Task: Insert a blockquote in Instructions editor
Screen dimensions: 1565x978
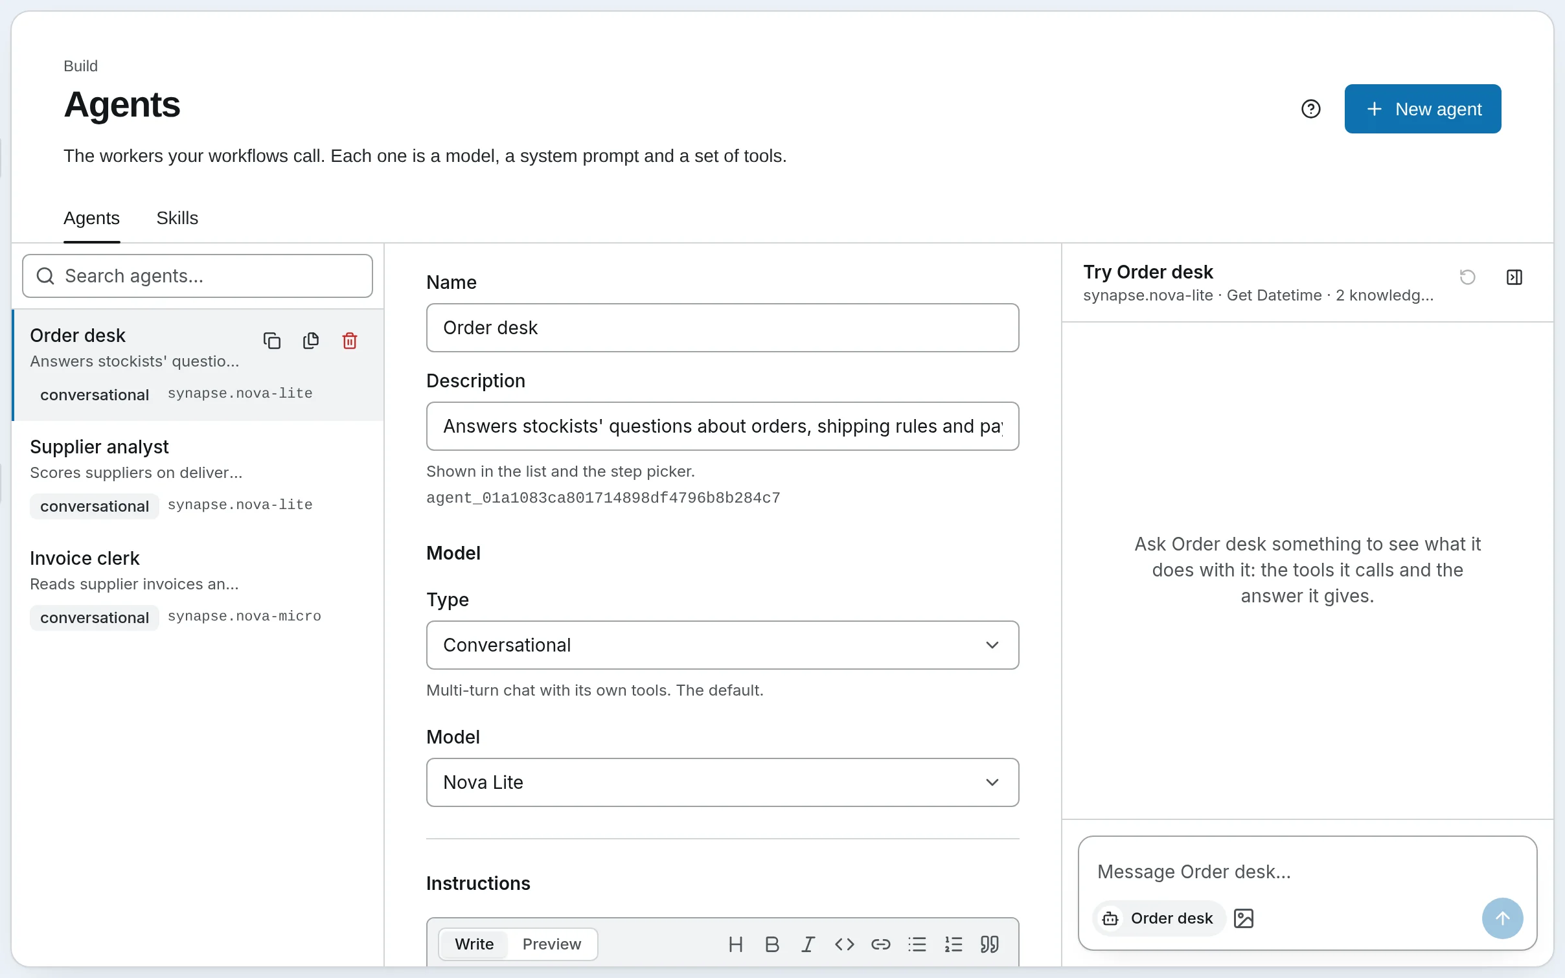Action: coord(989,944)
